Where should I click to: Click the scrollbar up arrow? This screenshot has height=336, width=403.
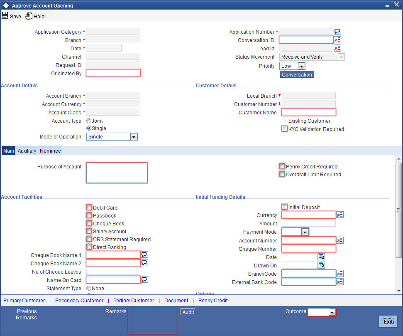(398, 158)
